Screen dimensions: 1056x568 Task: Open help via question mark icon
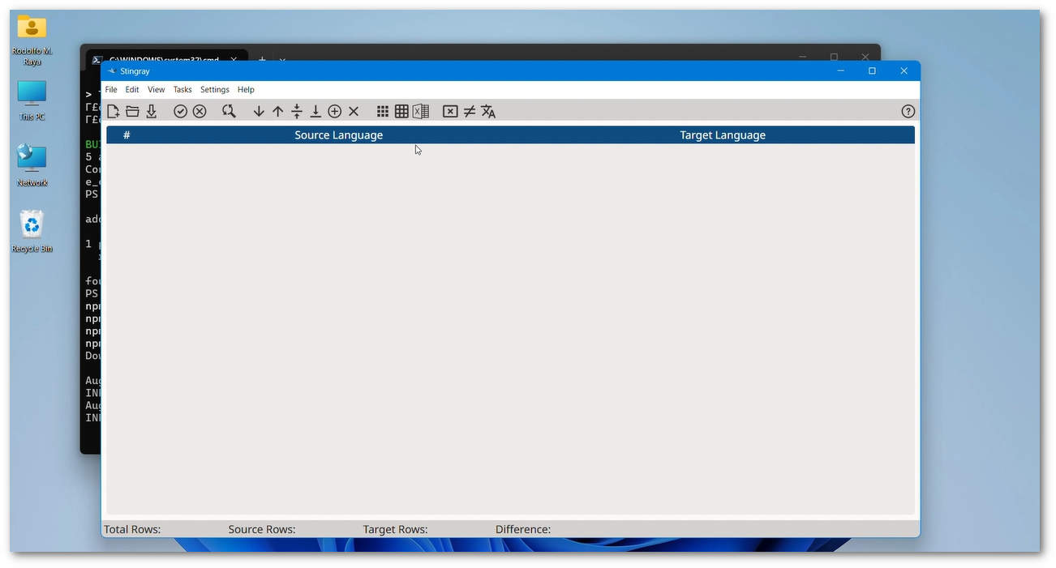coord(908,112)
